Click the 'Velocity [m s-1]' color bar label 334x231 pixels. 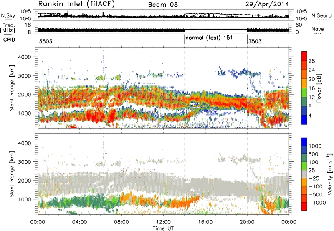(x=329, y=174)
